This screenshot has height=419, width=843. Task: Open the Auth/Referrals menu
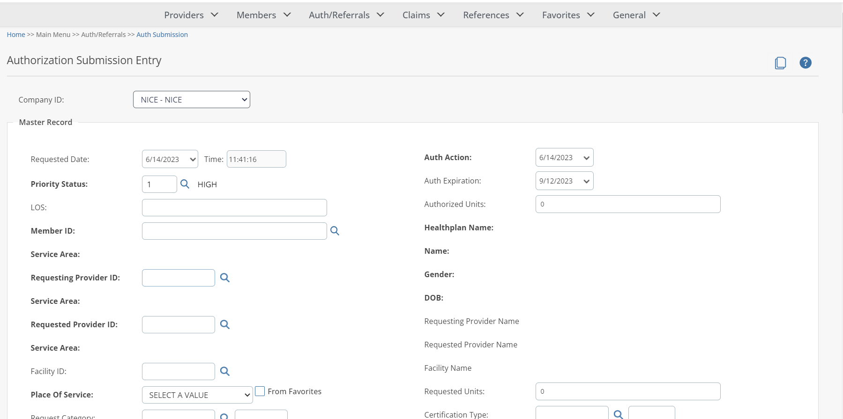[346, 15]
